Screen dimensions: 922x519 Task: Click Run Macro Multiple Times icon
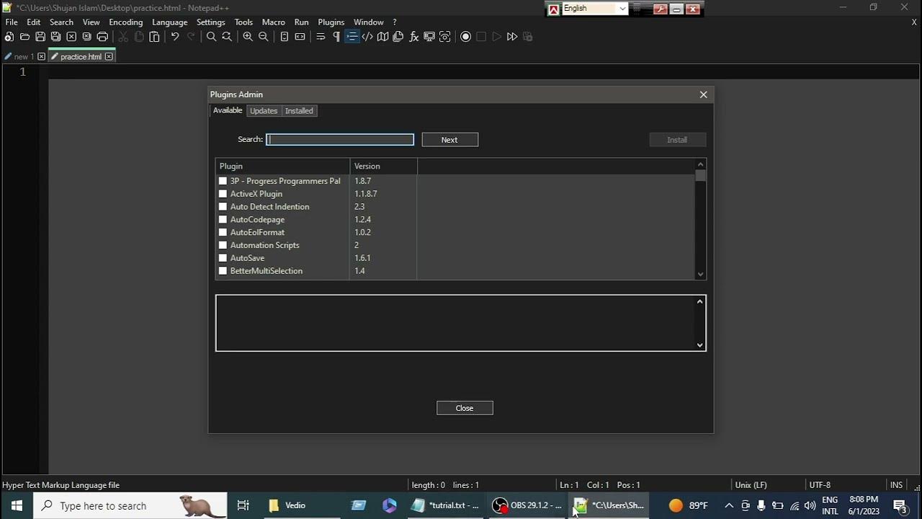pos(512,37)
